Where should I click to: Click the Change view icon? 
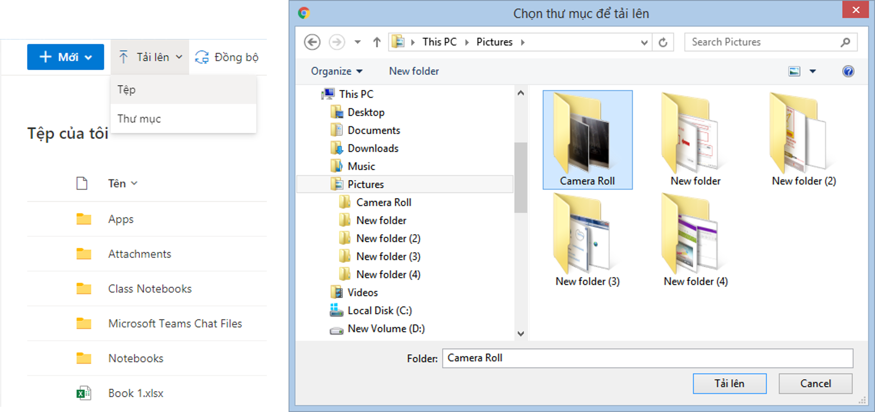tap(794, 71)
